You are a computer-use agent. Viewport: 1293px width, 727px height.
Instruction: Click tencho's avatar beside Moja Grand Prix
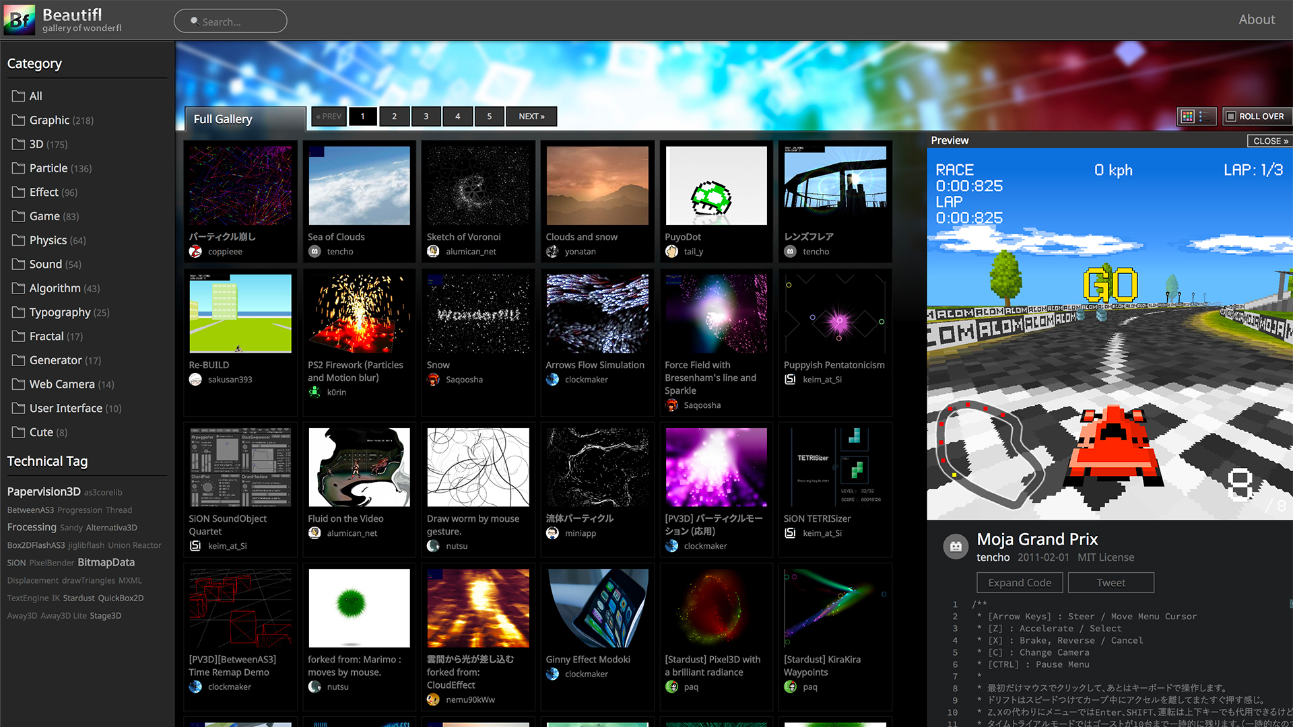pos(956,547)
